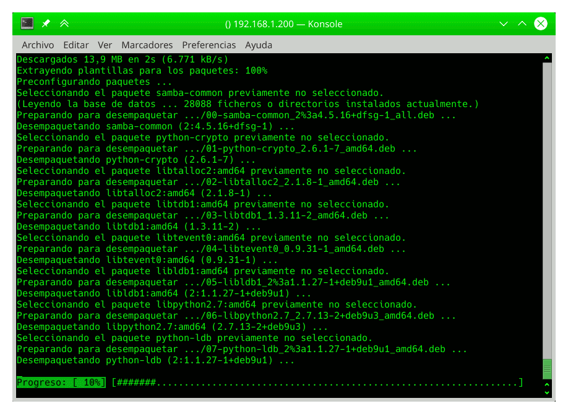The image size is (568, 414).
Task: Click the keep-above double chevron icon
Action: [x=64, y=24]
